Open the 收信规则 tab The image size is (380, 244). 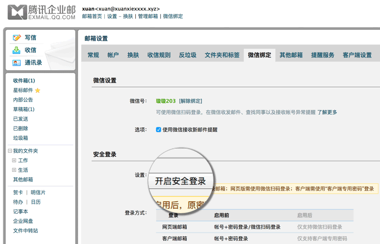159,55
